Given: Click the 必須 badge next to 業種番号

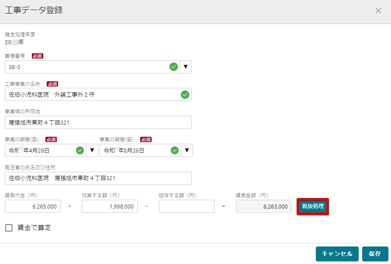Looking at the screenshot, I should (38, 56).
